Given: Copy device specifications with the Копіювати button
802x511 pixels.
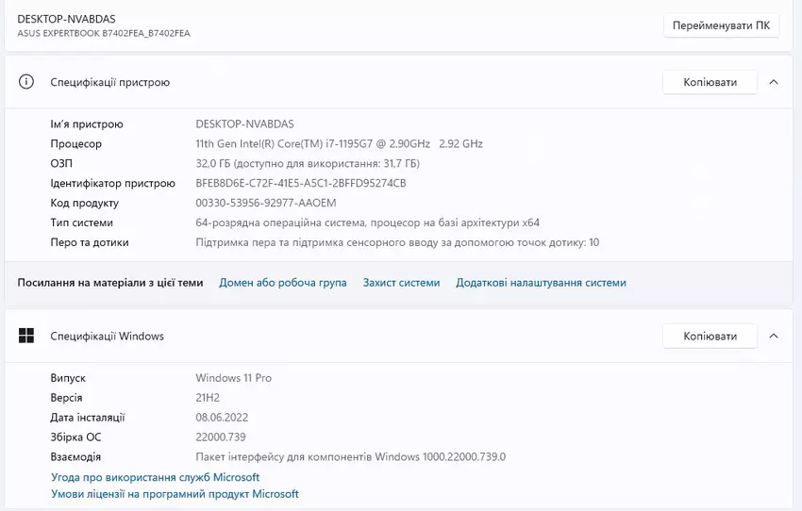Looking at the screenshot, I should (x=710, y=82).
